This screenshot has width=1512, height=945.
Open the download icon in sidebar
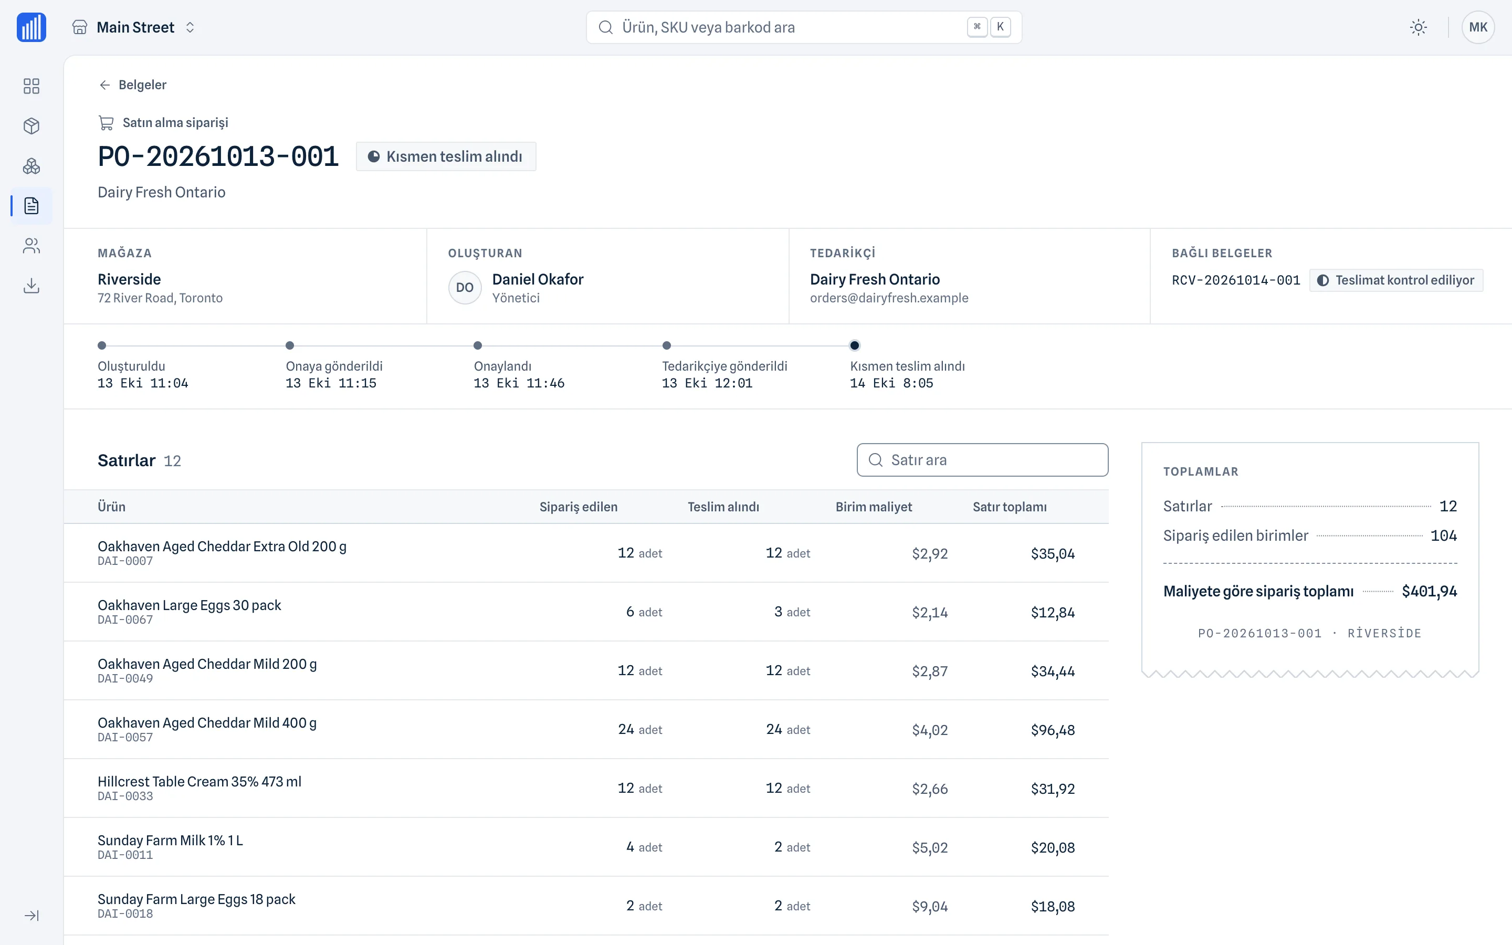(x=31, y=286)
